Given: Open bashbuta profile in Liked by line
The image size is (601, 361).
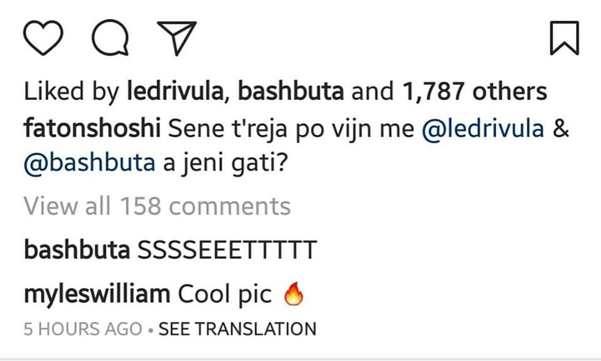Looking at the screenshot, I should point(290,92).
